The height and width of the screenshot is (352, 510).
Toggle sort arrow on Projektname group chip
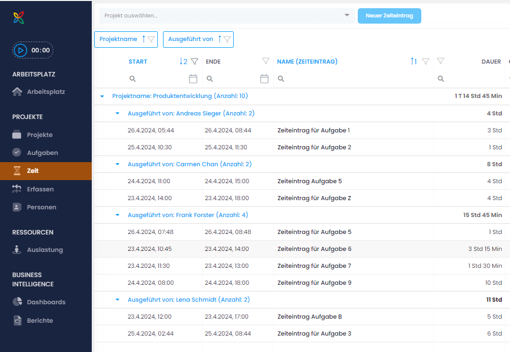(144, 40)
